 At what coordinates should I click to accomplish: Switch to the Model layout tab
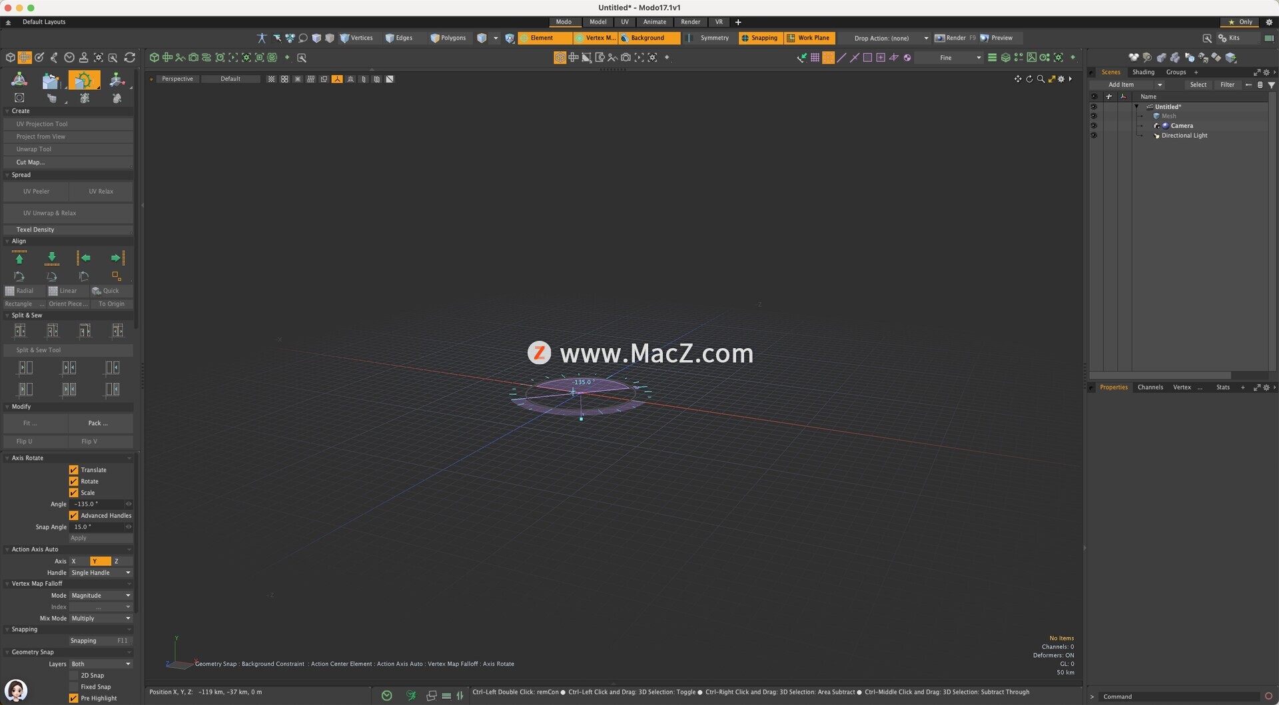[x=598, y=22]
